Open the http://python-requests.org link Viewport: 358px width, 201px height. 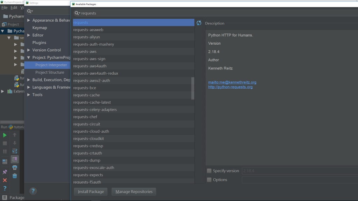tap(230, 87)
